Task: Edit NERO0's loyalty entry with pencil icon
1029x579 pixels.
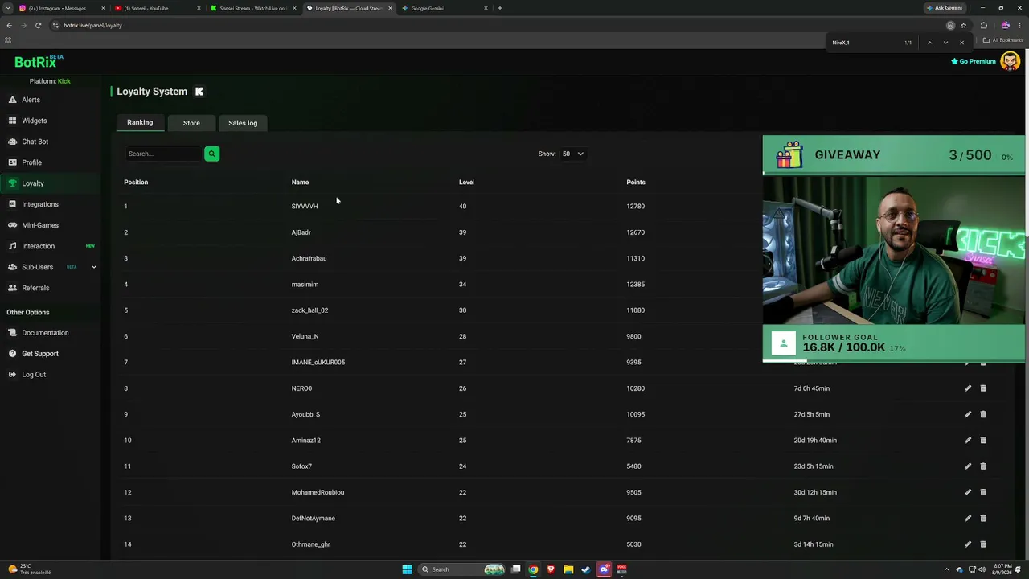Action: click(x=968, y=388)
